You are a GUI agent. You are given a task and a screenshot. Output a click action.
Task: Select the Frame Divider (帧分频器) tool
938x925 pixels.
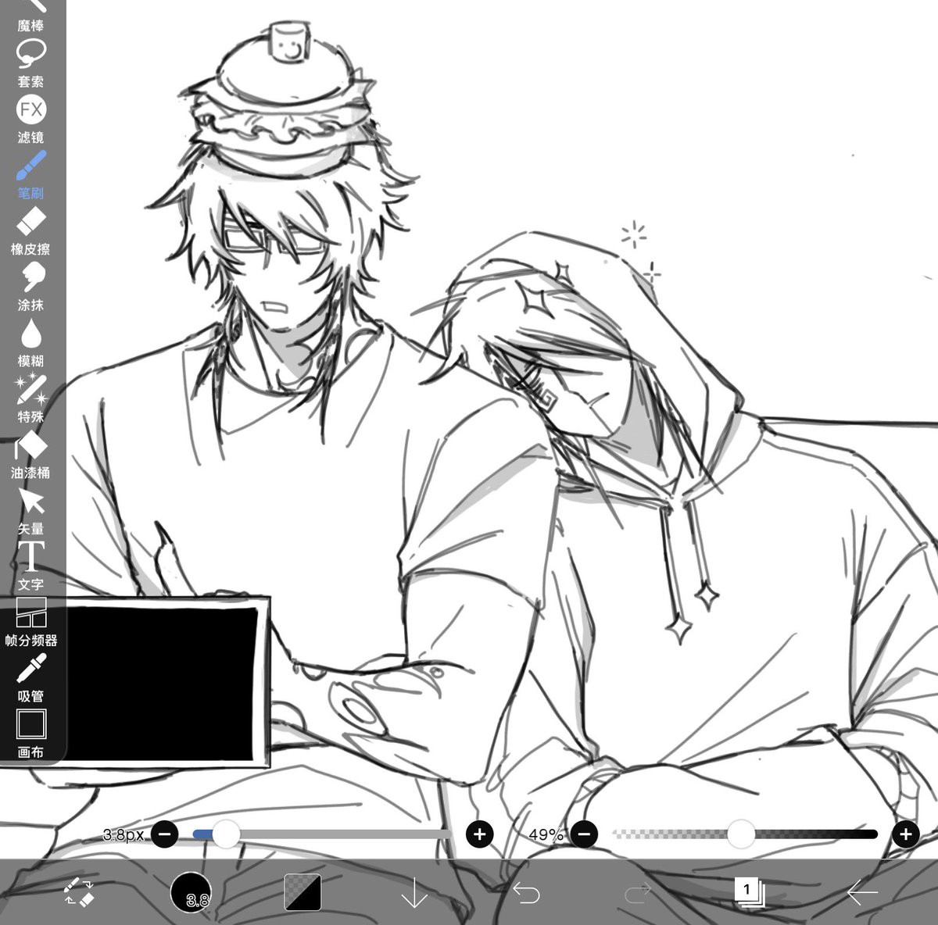31,623
